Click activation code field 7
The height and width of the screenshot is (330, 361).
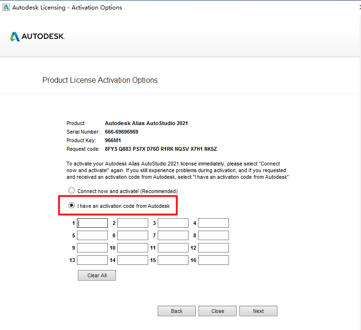pos(173,235)
